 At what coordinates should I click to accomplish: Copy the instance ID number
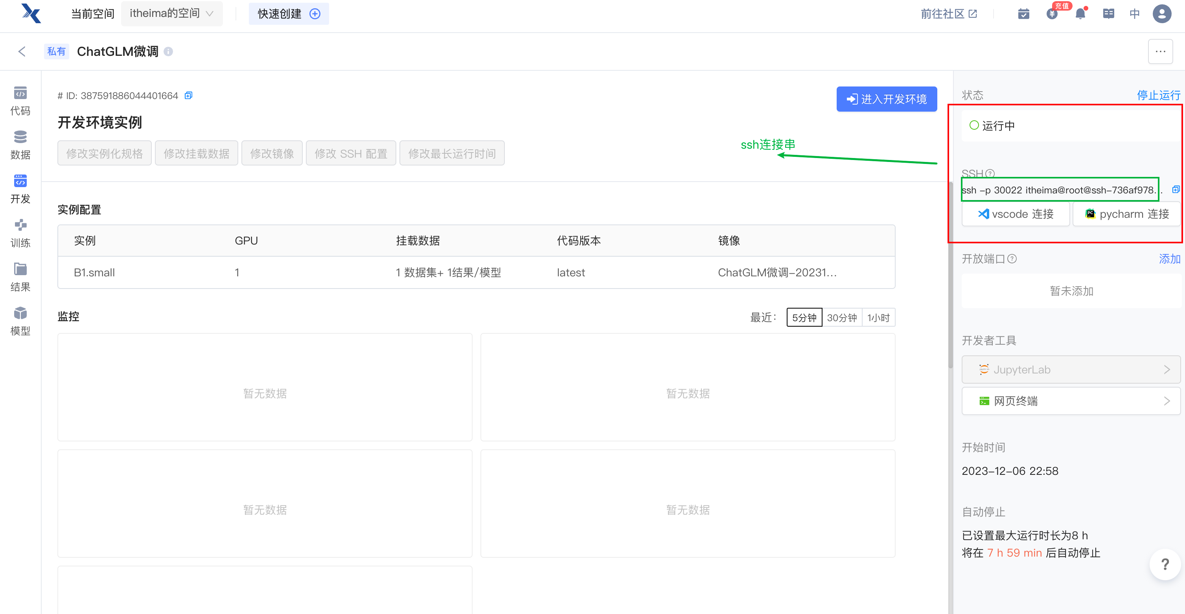[188, 96]
